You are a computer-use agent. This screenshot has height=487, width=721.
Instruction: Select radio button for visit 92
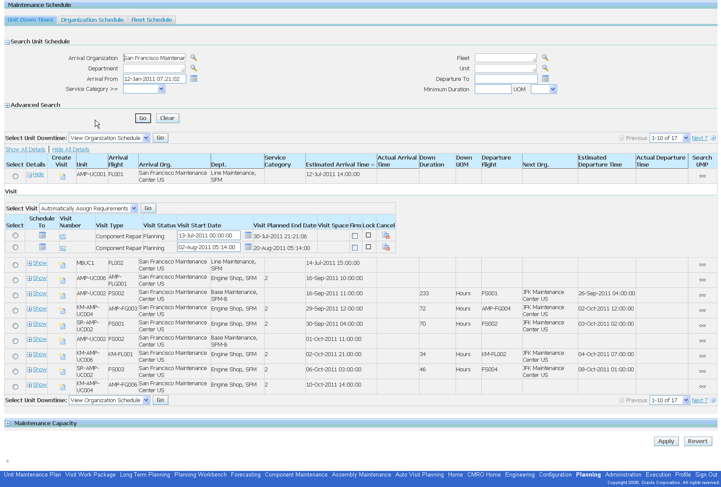[15, 247]
